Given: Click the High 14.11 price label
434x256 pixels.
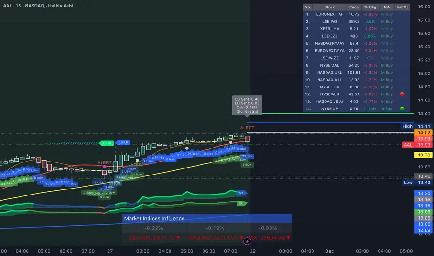Looking at the screenshot, I should [416, 126].
